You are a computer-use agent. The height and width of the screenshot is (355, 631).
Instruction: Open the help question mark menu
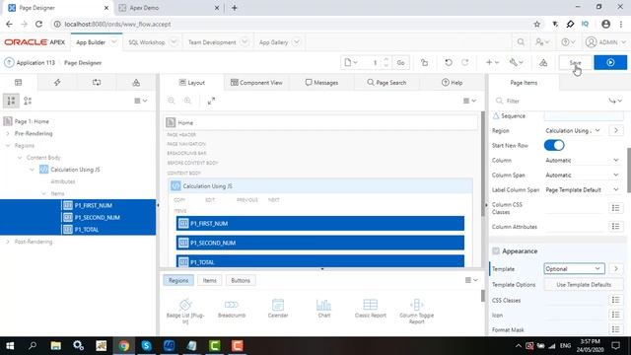(x=568, y=42)
